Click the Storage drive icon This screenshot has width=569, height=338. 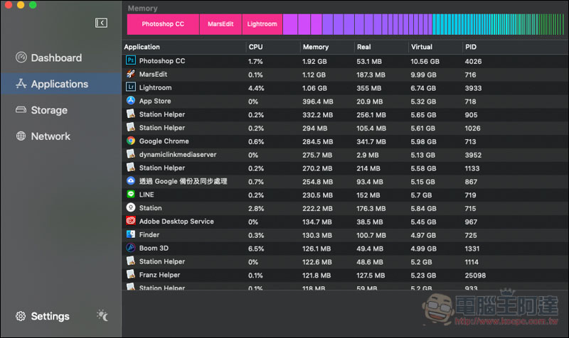pyautogui.click(x=21, y=110)
